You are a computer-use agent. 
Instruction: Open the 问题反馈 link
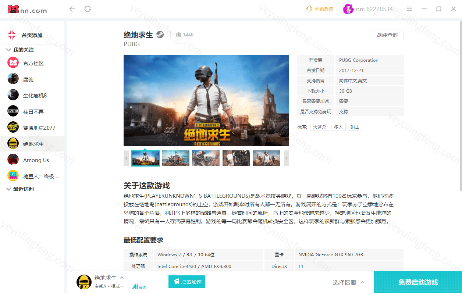tap(324, 9)
